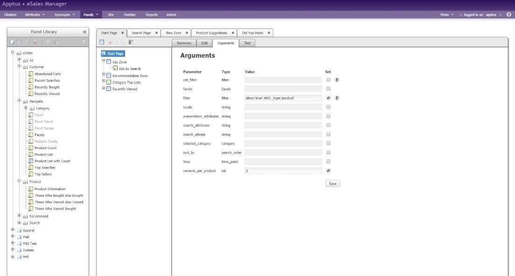Select Those Who Bought Also Bought panel

59,196
